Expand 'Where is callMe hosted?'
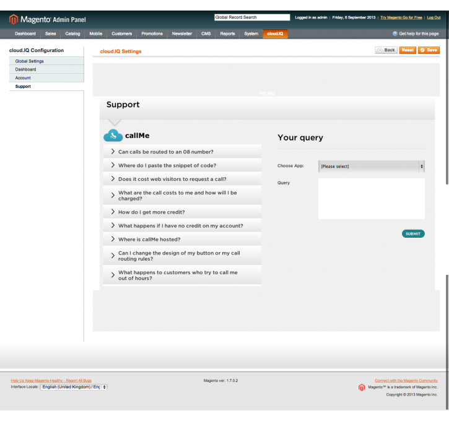Screen dimensions: 449x421 (182, 239)
